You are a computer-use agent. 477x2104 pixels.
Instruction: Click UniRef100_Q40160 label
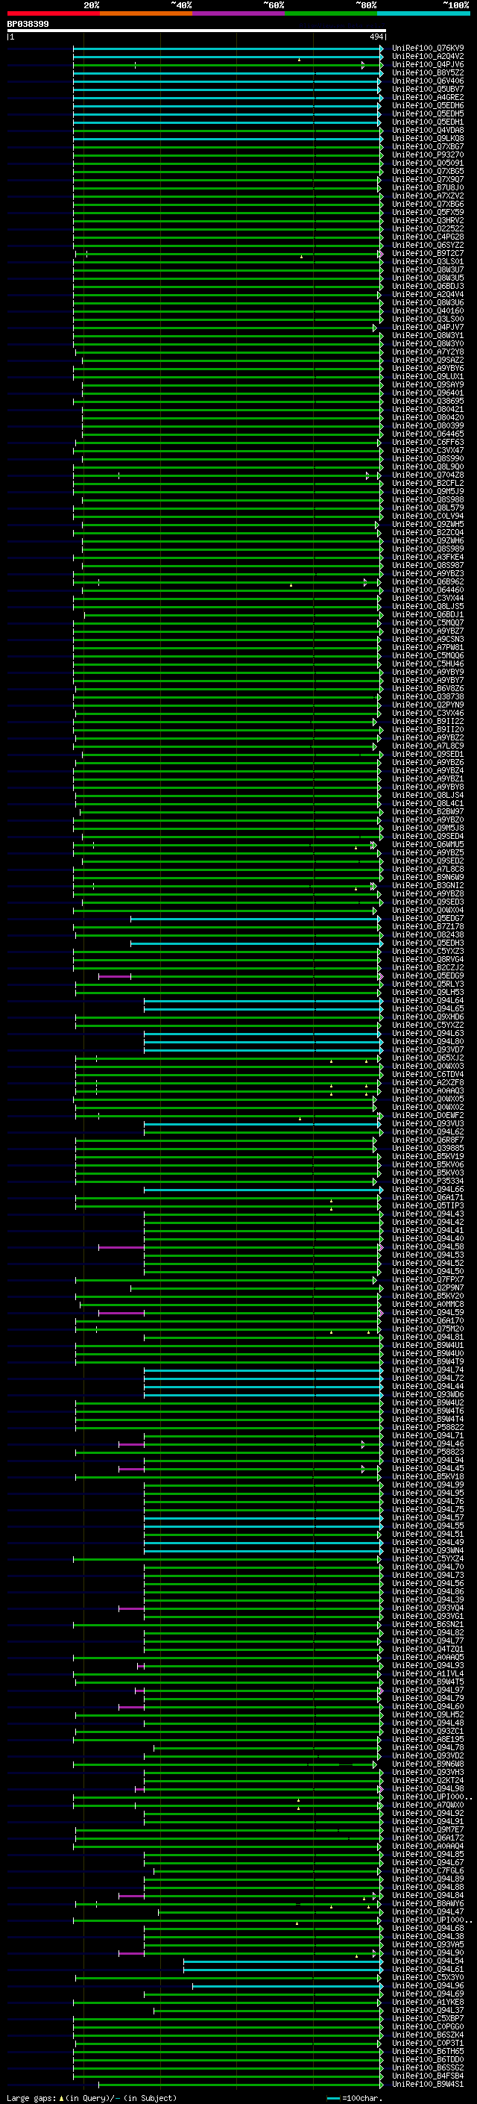click(x=428, y=310)
